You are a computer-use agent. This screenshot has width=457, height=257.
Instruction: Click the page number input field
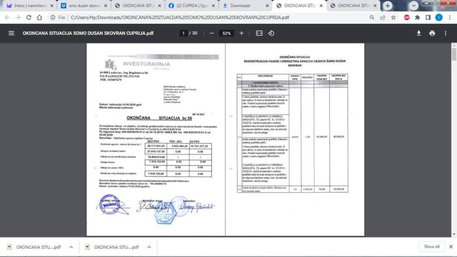click(x=183, y=33)
